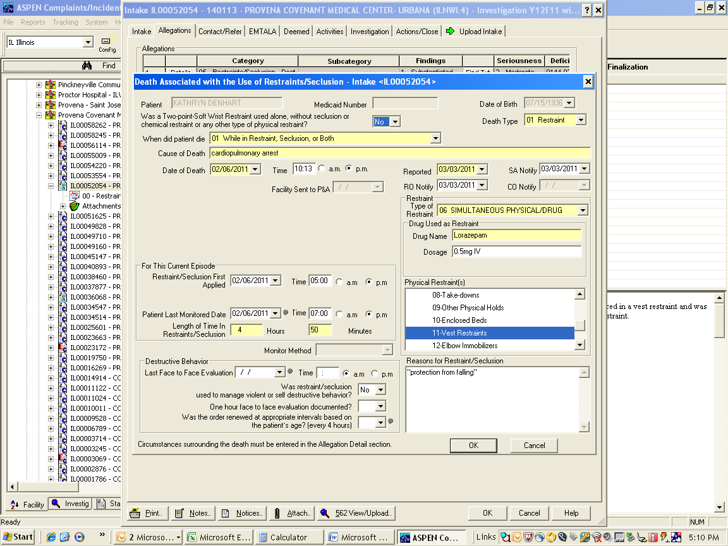Screen dimensions: 728x546
Task: Select p.m. for Last Face to Face Evaluation
Action: pos(375,373)
